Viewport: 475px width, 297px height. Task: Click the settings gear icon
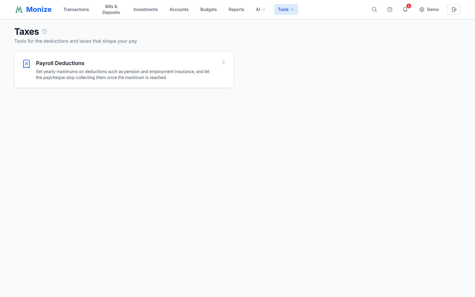point(422,10)
